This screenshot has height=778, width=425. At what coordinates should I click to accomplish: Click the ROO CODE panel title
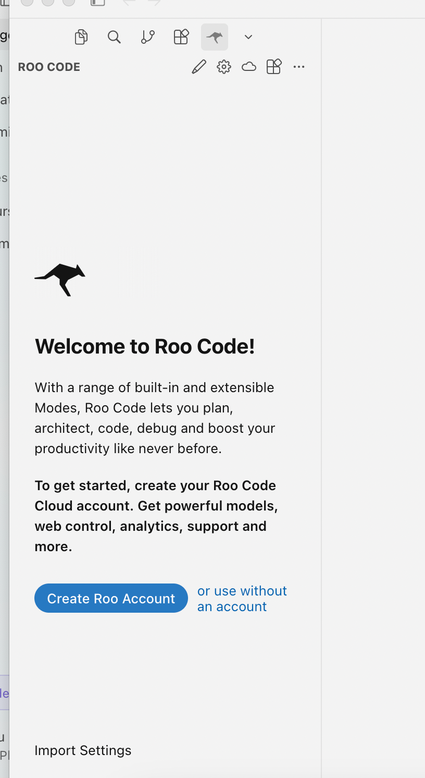coord(49,67)
